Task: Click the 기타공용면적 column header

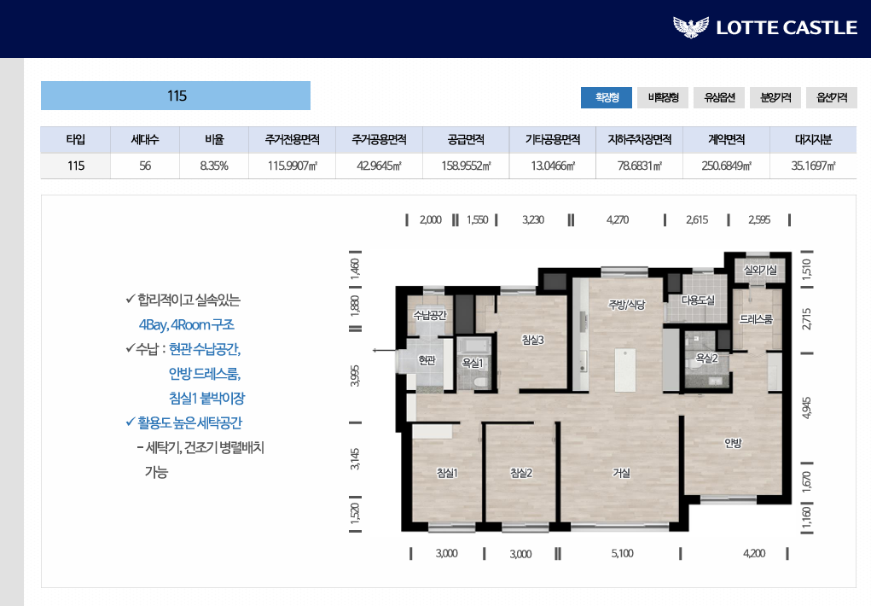Action: pos(553,139)
